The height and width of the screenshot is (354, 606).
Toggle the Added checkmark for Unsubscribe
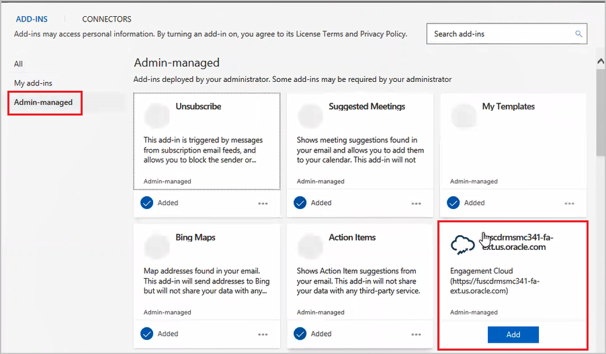(147, 202)
